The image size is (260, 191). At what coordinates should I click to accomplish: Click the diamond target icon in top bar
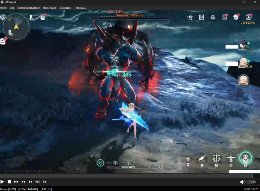(213, 17)
